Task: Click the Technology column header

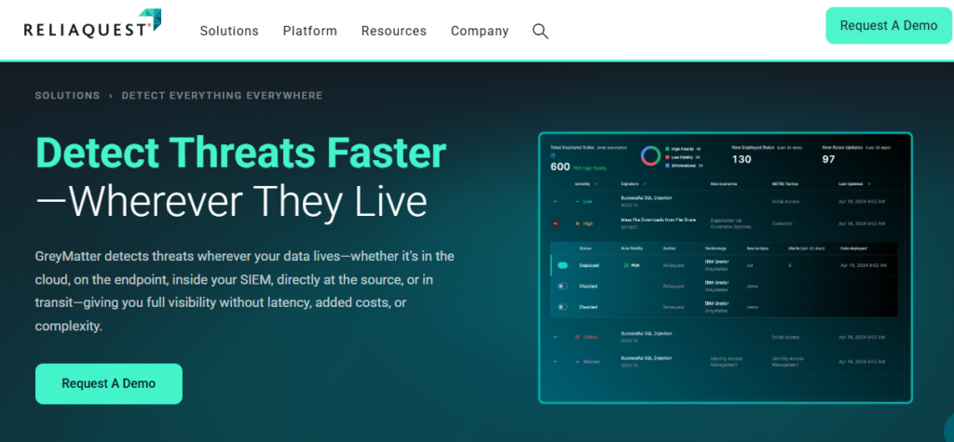Action: [x=715, y=248]
